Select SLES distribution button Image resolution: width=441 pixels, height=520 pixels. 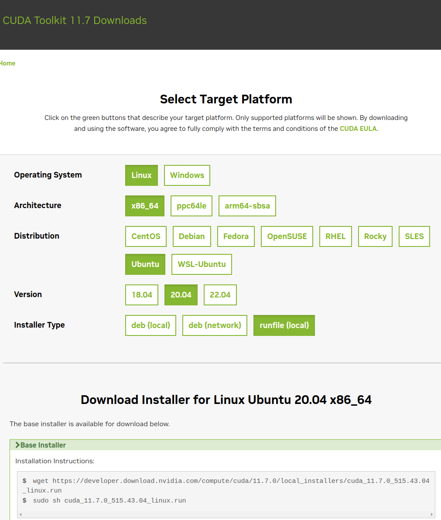click(x=414, y=236)
